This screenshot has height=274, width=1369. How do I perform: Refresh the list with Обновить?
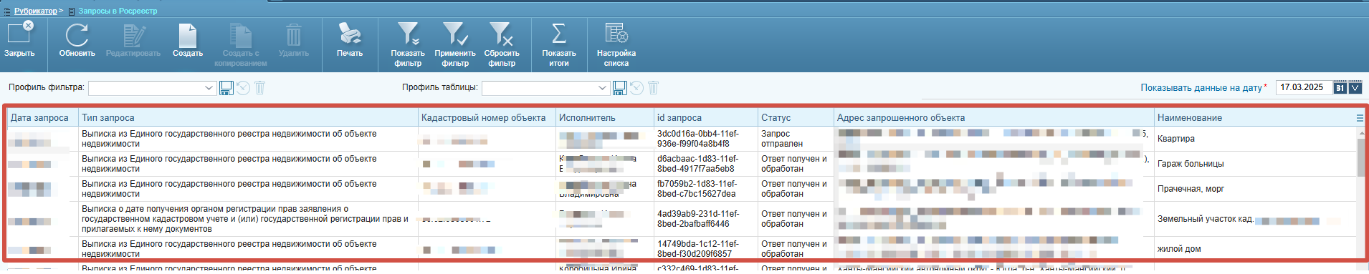click(x=77, y=35)
